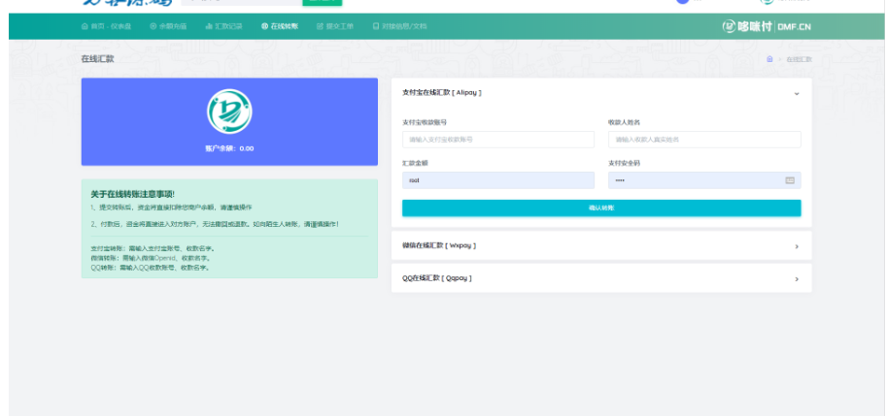
Task: Click the 收款人姓名 input field
Action: 704,140
